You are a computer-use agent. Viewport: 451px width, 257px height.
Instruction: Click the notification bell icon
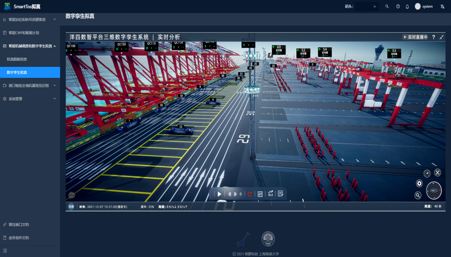(x=407, y=6)
